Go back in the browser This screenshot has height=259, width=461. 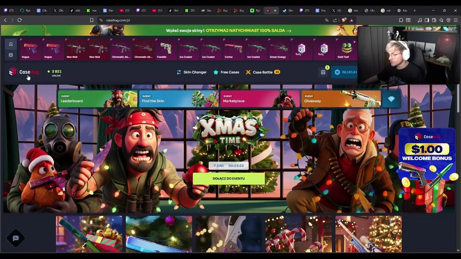click(5, 20)
